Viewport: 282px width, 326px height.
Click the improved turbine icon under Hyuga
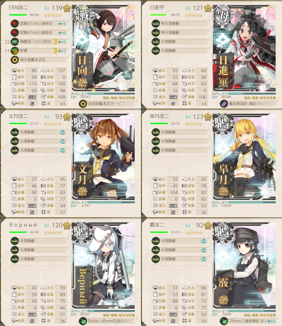(x=83, y=103)
